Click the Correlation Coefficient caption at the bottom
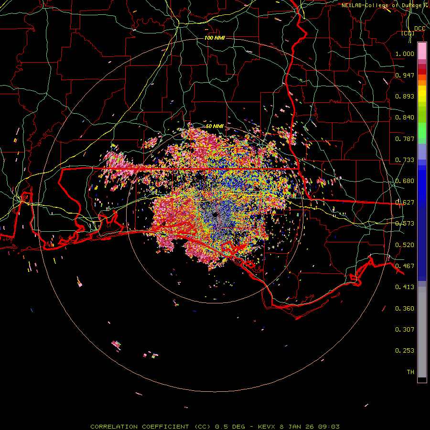The height and width of the screenshot is (430, 430). coord(215,427)
